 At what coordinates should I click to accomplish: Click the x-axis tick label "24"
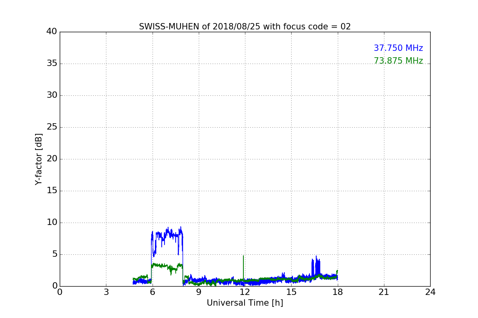[x=430, y=292]
